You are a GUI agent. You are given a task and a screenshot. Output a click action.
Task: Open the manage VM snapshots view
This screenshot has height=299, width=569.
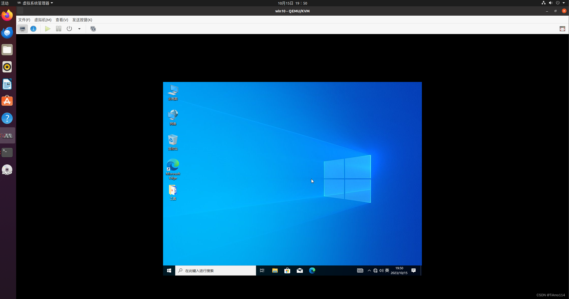pos(93,29)
